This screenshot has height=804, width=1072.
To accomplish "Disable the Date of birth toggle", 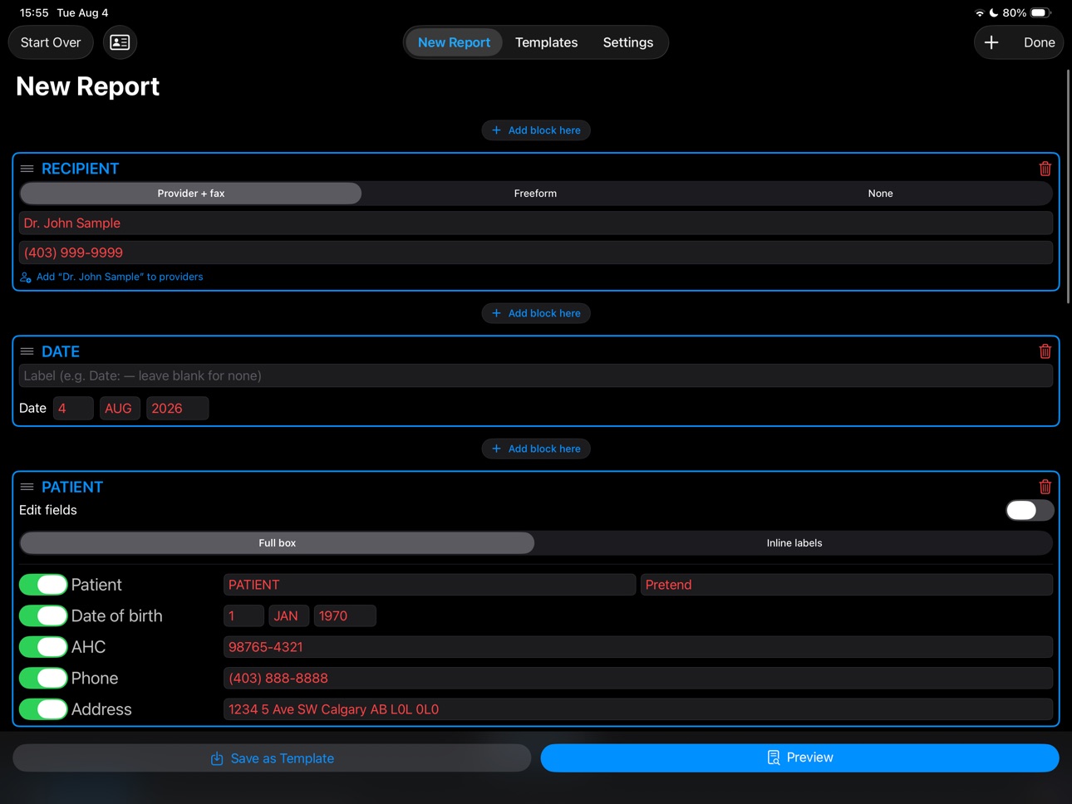I will [43, 615].
